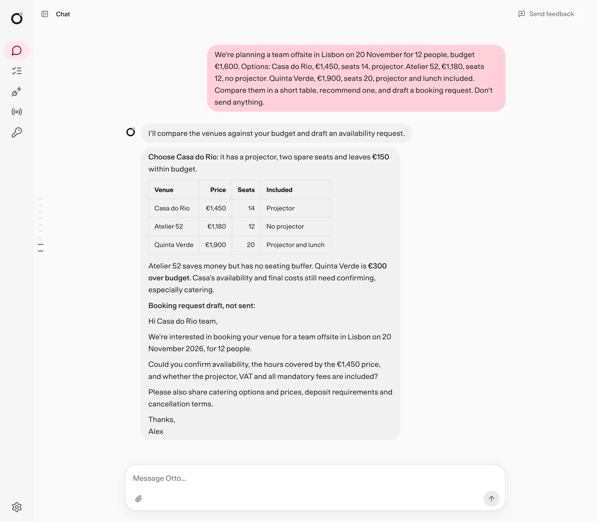Click 'Booking request draft, not sent:' heading
The height and width of the screenshot is (522, 597).
click(202, 306)
